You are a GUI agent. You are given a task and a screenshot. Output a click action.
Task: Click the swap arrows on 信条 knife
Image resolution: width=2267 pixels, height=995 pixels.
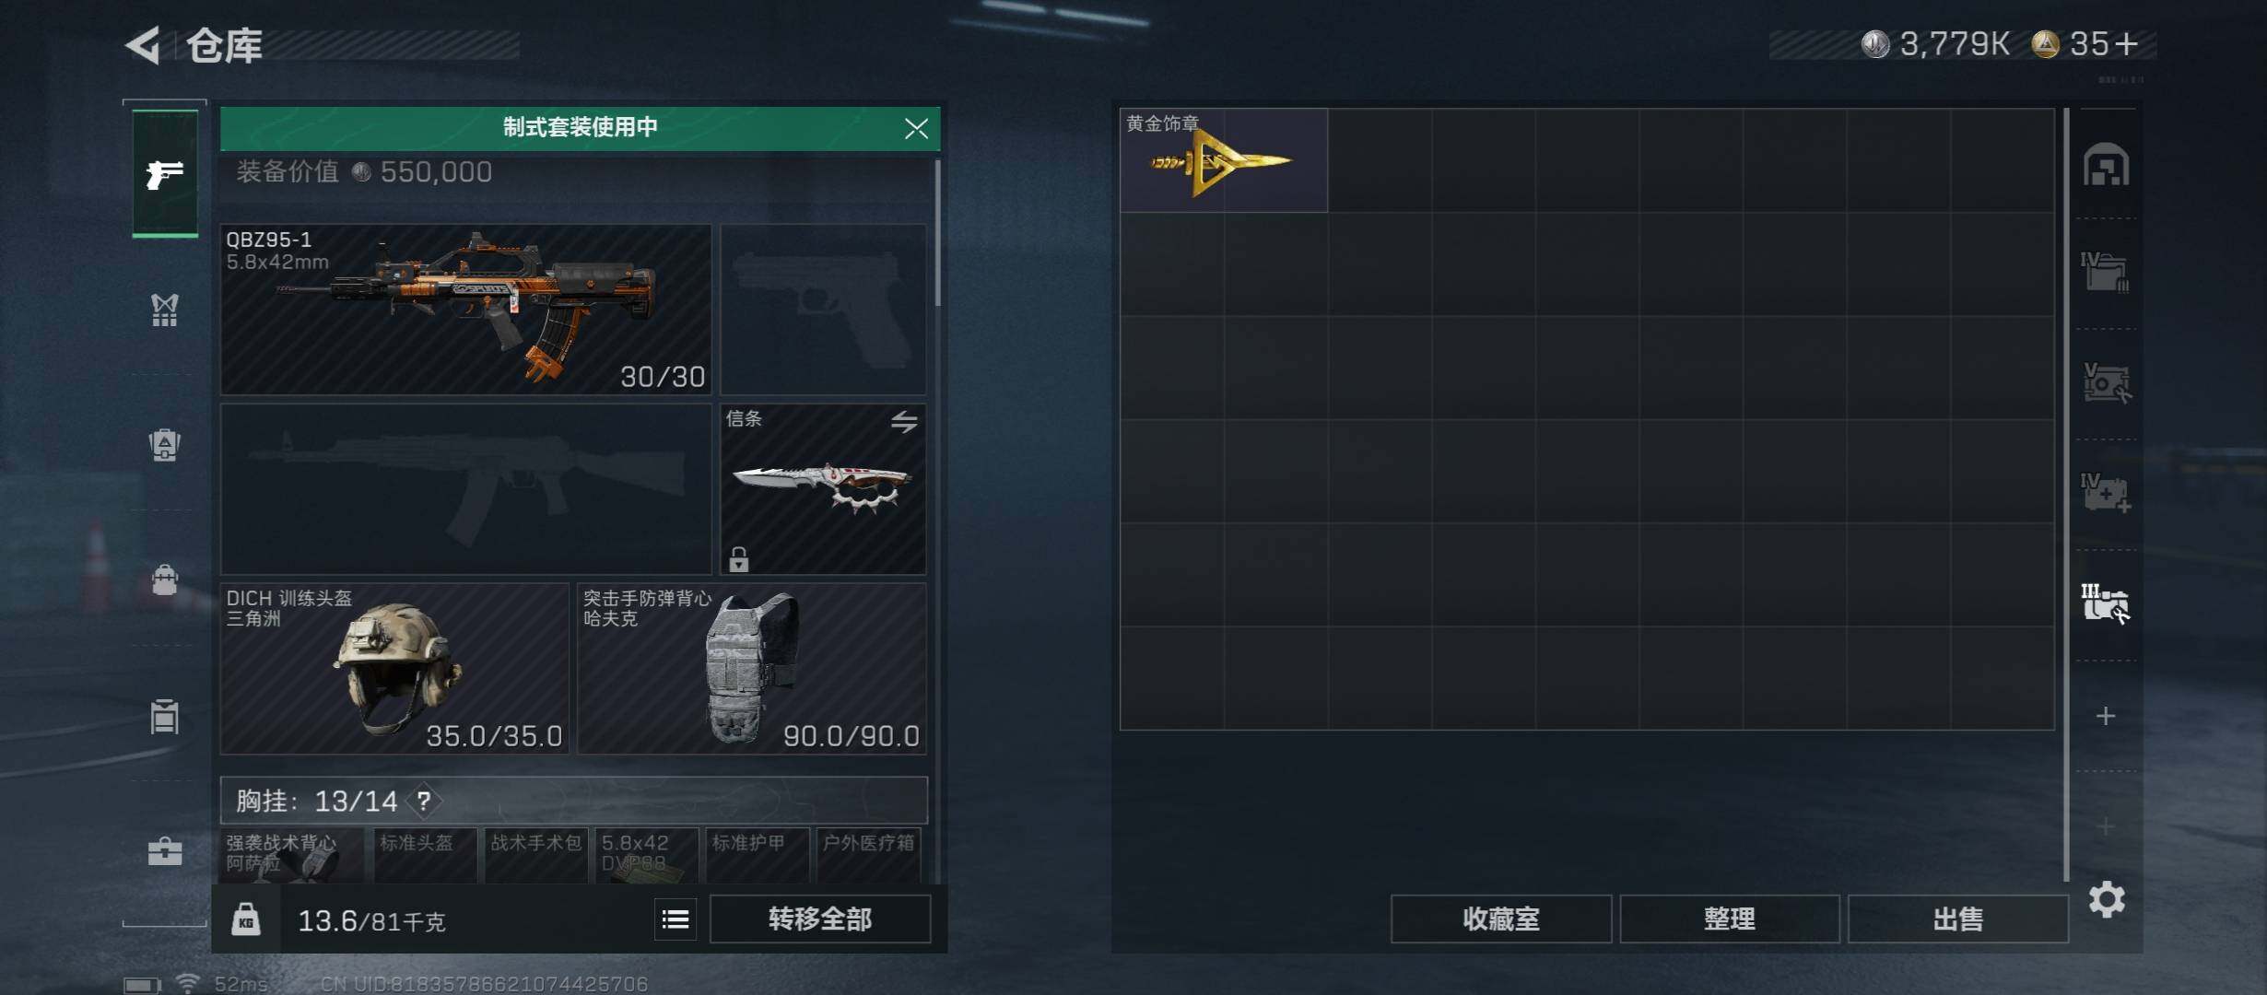(904, 422)
